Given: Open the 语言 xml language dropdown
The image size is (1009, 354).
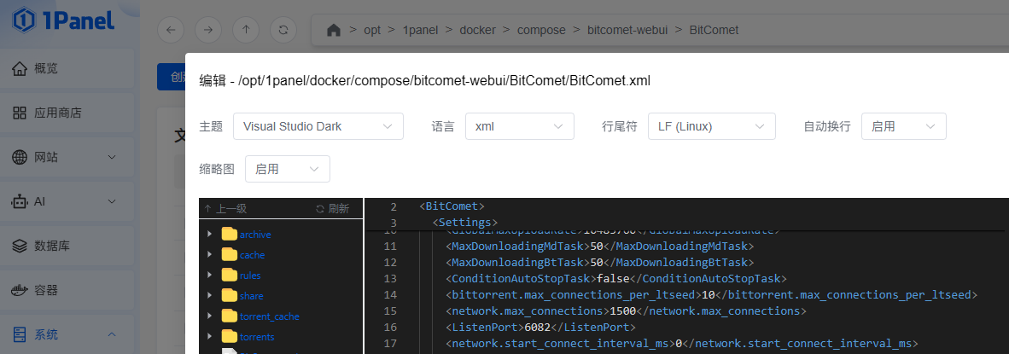Looking at the screenshot, I should tap(519, 126).
